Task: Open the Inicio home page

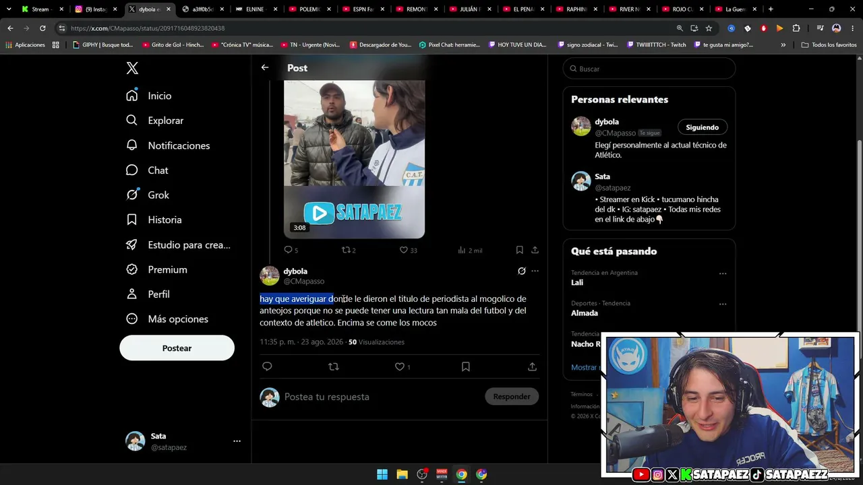Action: pyautogui.click(x=149, y=96)
